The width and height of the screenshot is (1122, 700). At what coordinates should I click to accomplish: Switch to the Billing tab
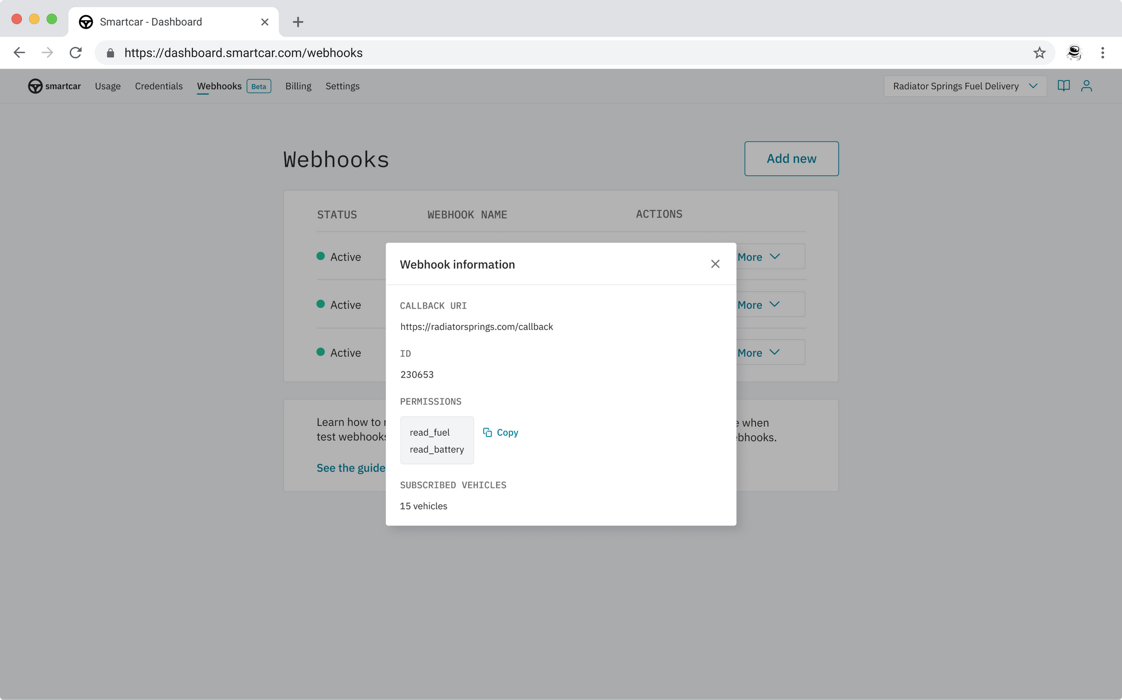click(x=298, y=86)
